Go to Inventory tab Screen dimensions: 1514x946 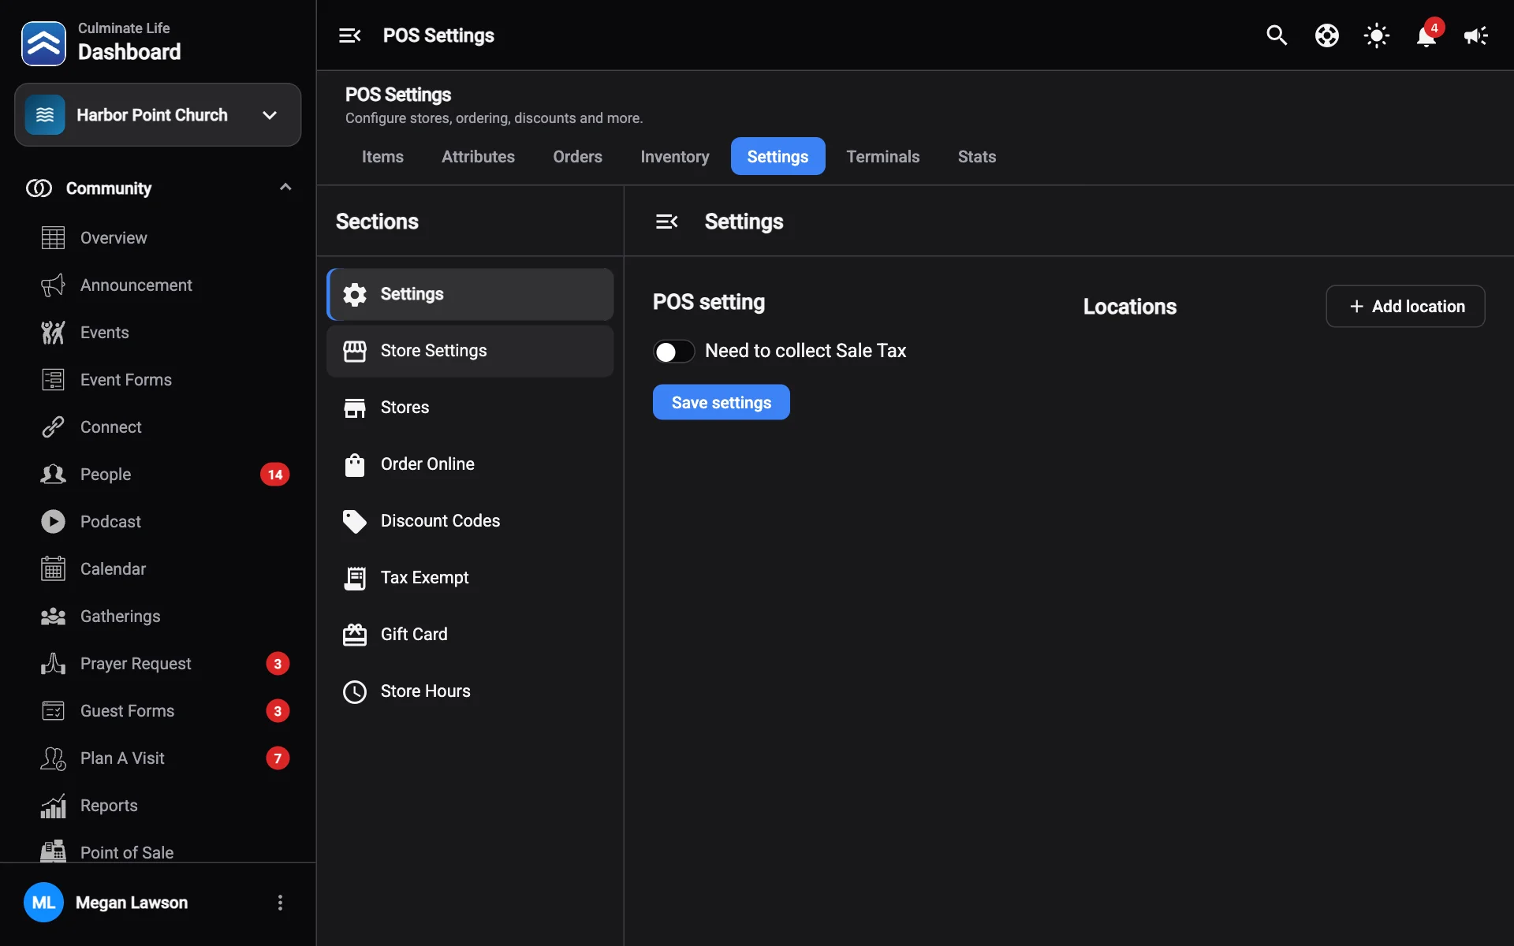tap(675, 156)
